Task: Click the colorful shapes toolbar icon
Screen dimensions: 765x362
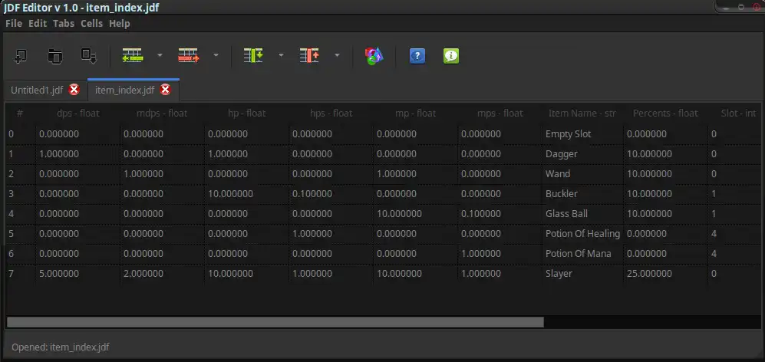Action: tap(374, 56)
